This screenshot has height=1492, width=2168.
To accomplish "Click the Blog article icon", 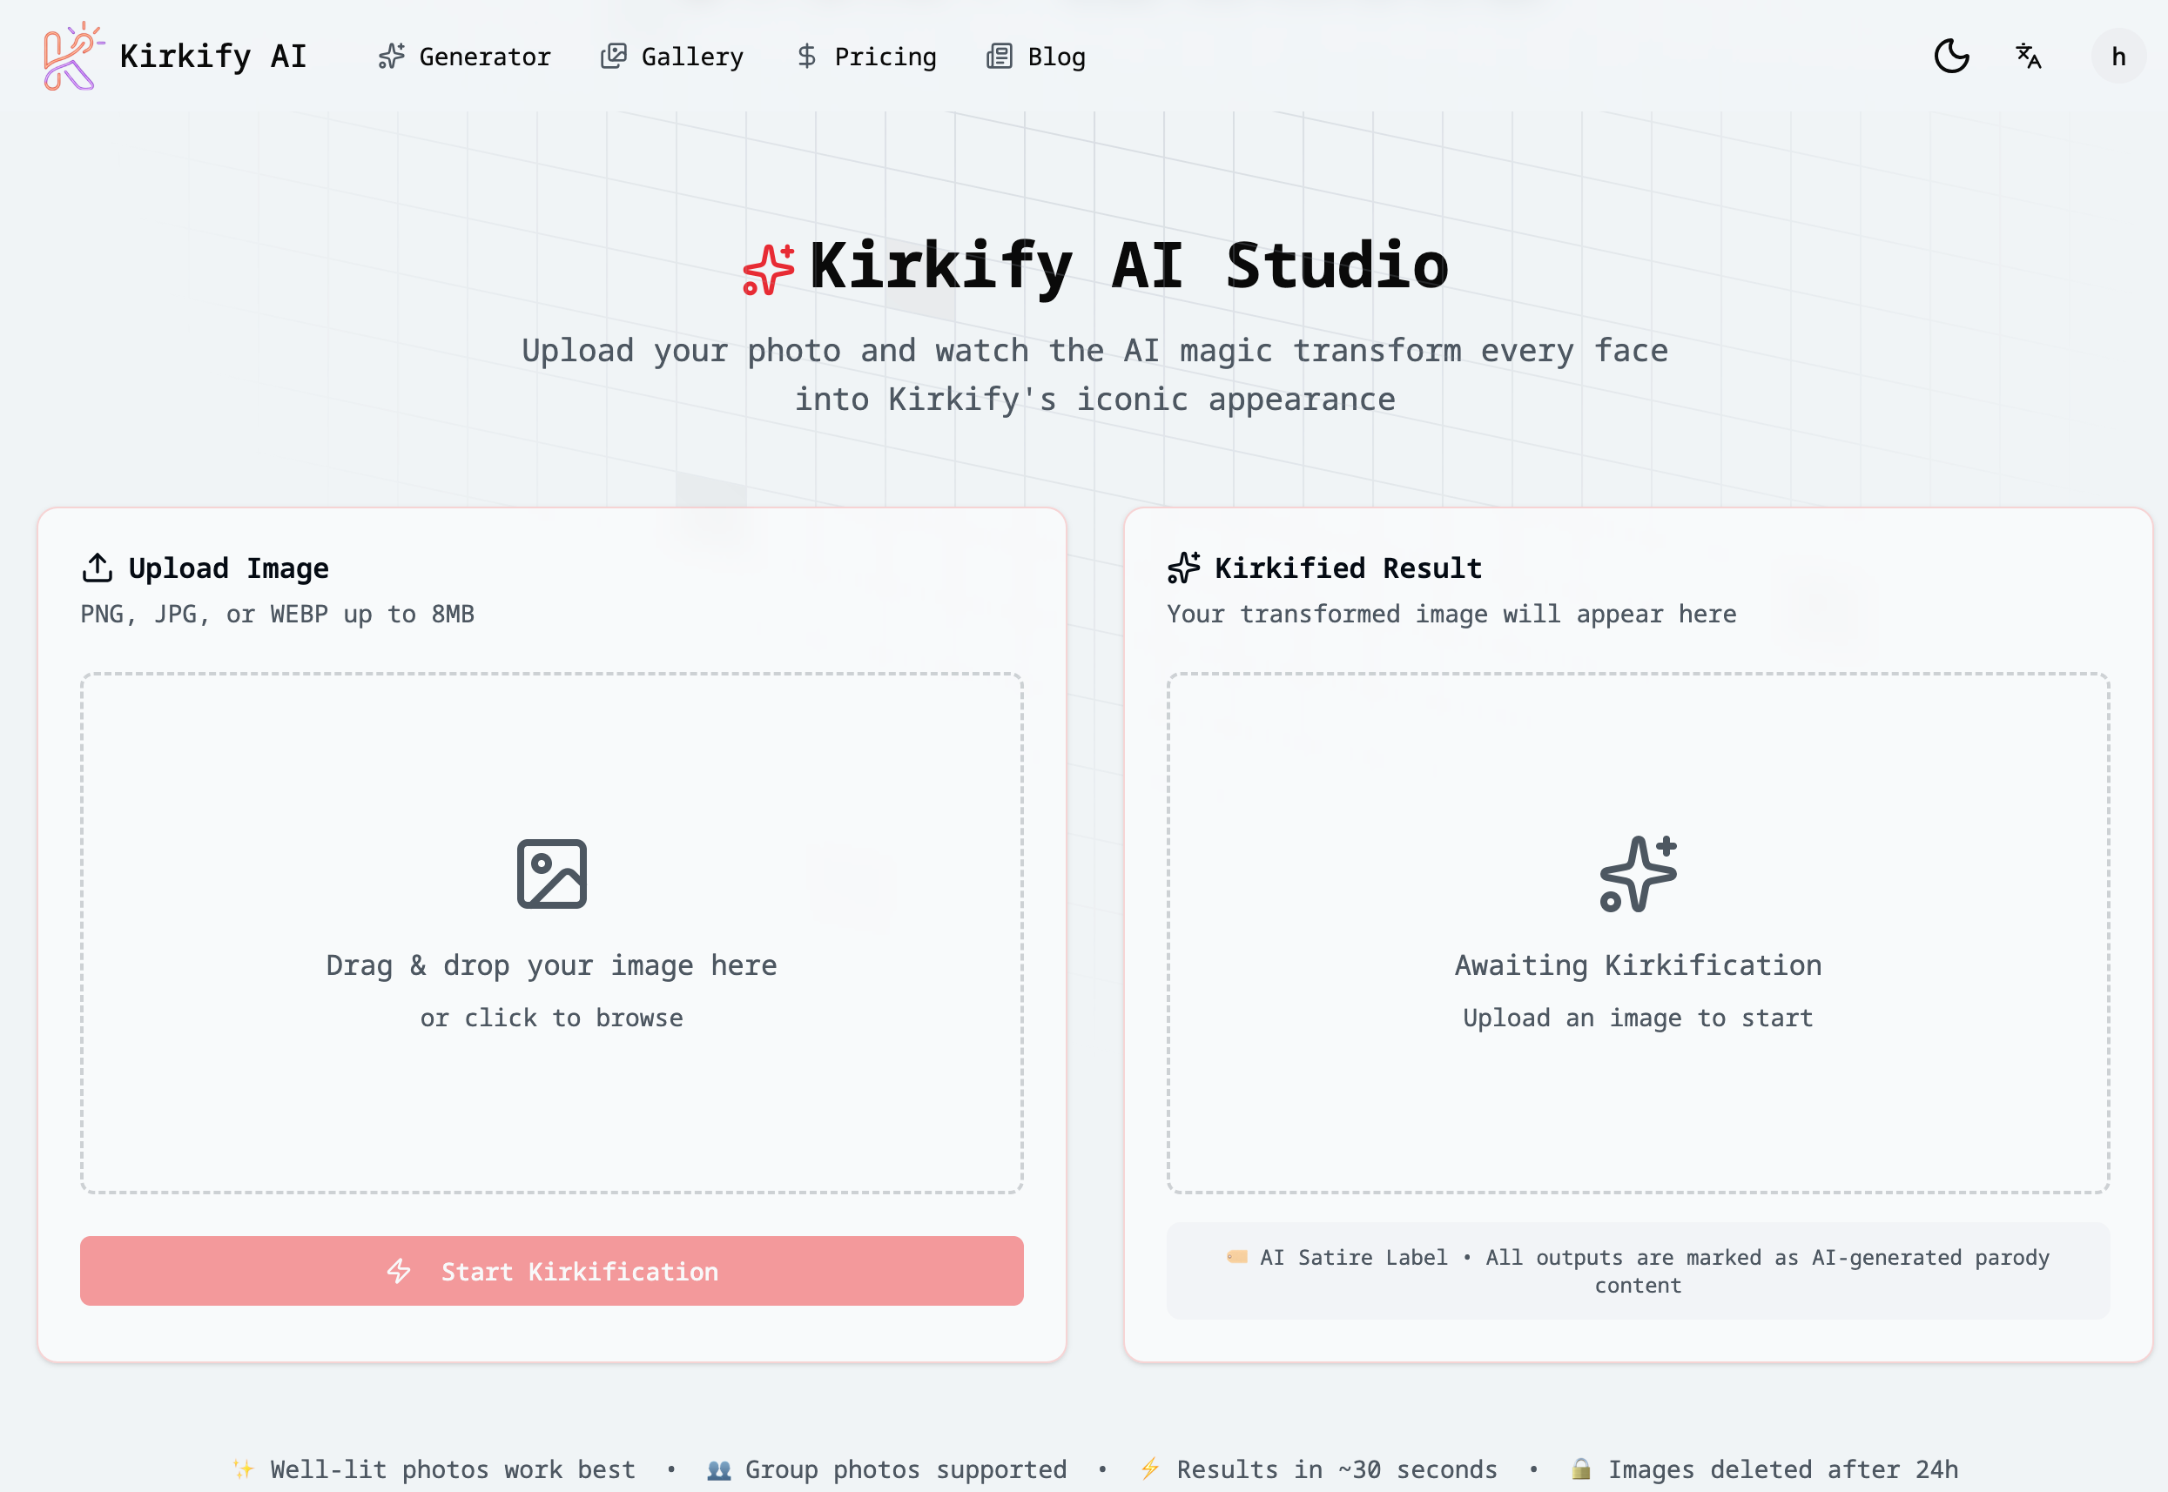I will point(1000,56).
